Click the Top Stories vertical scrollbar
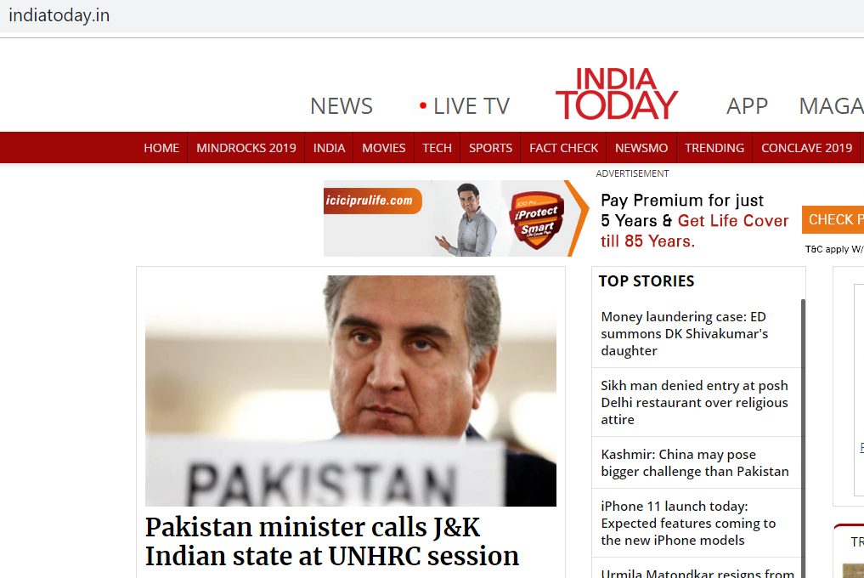This screenshot has height=578, width=864. point(803,439)
